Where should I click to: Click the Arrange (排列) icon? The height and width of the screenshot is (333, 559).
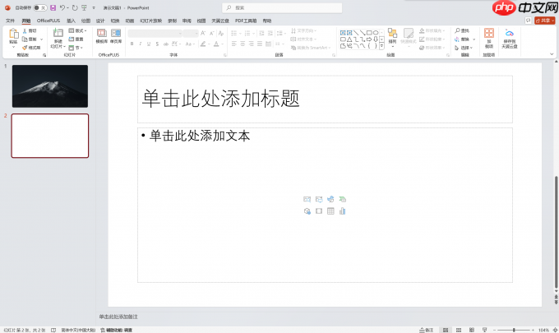point(392,33)
